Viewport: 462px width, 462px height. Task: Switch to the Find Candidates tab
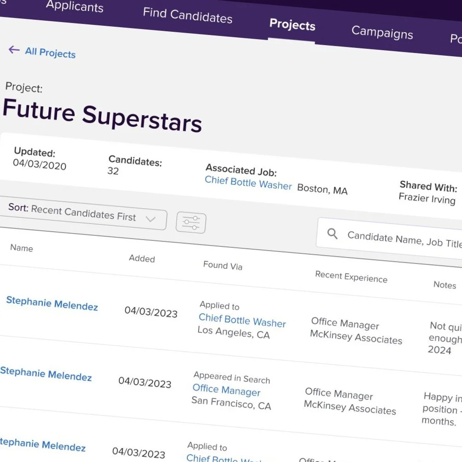187,16
